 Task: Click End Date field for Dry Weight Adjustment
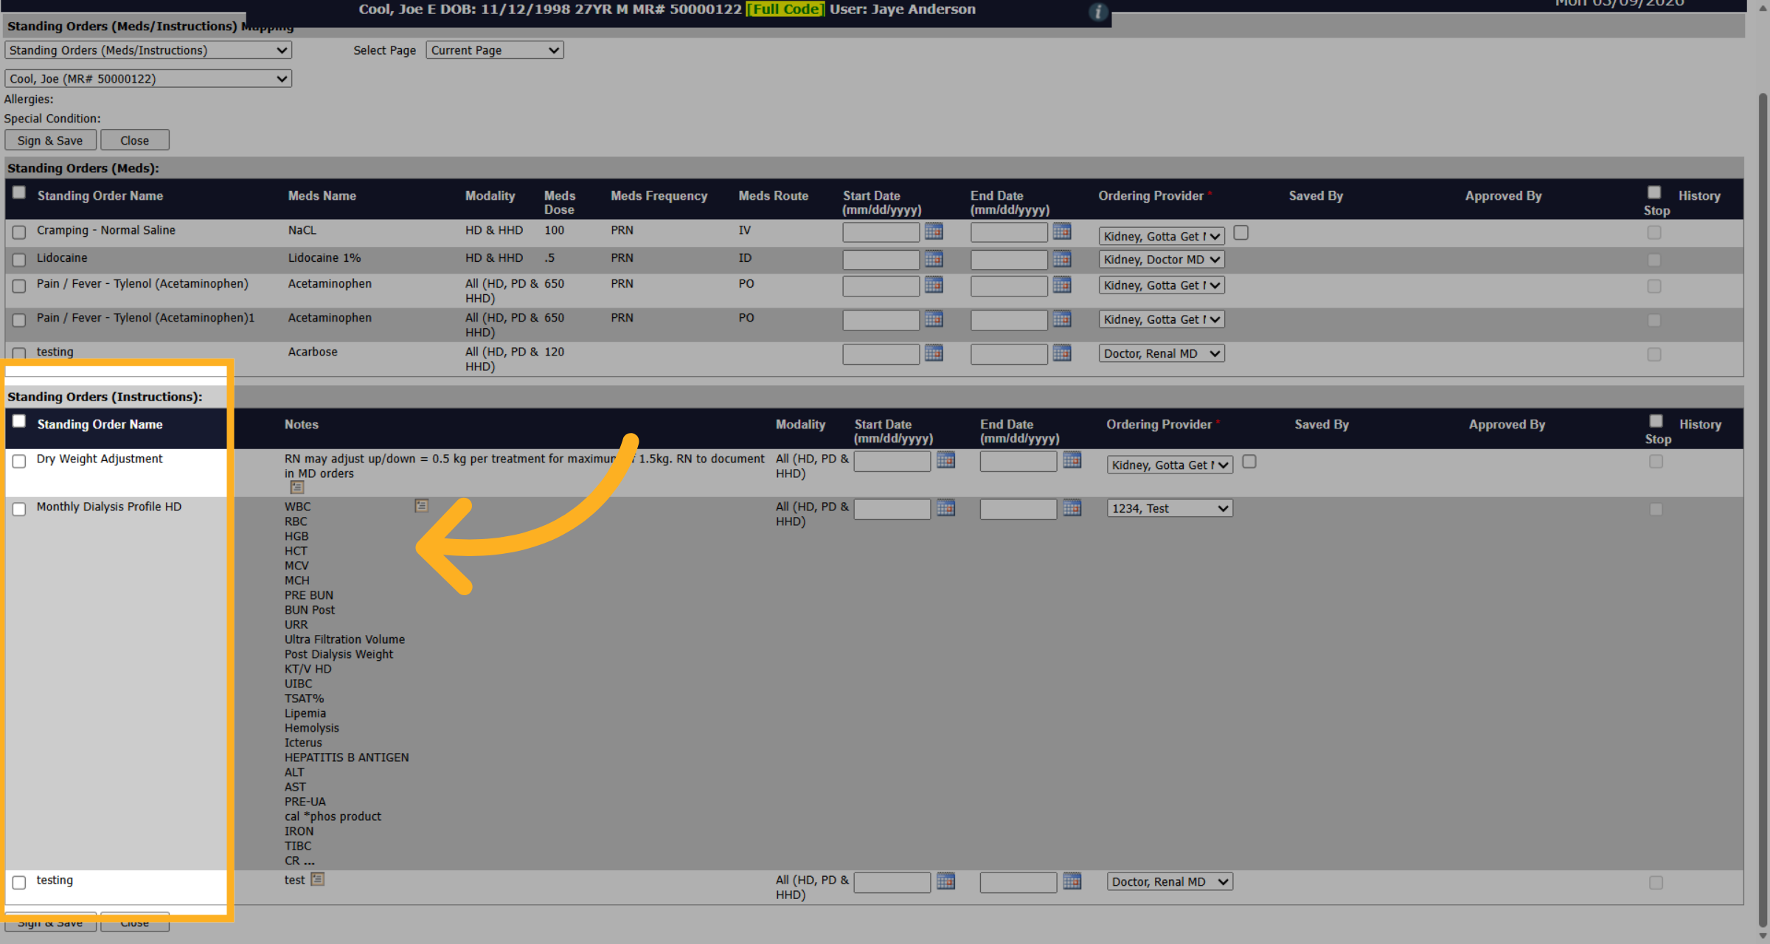click(1018, 461)
